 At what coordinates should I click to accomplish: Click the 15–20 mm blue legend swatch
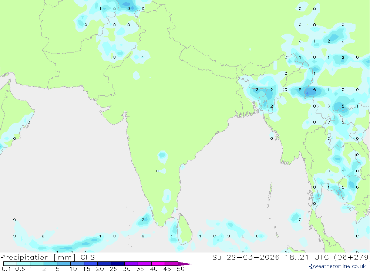coord(91,264)
